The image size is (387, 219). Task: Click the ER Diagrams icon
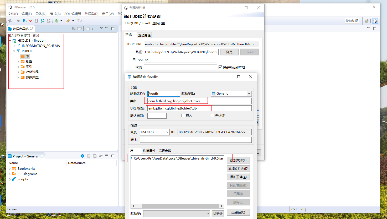click(x=14, y=174)
